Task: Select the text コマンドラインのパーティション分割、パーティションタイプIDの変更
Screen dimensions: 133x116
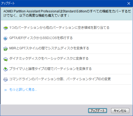Action: point(60,79)
